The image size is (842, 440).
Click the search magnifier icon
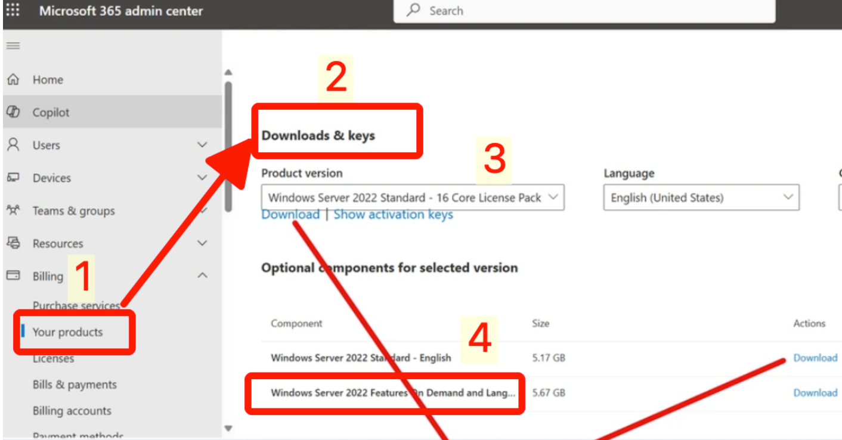pyautogui.click(x=413, y=10)
